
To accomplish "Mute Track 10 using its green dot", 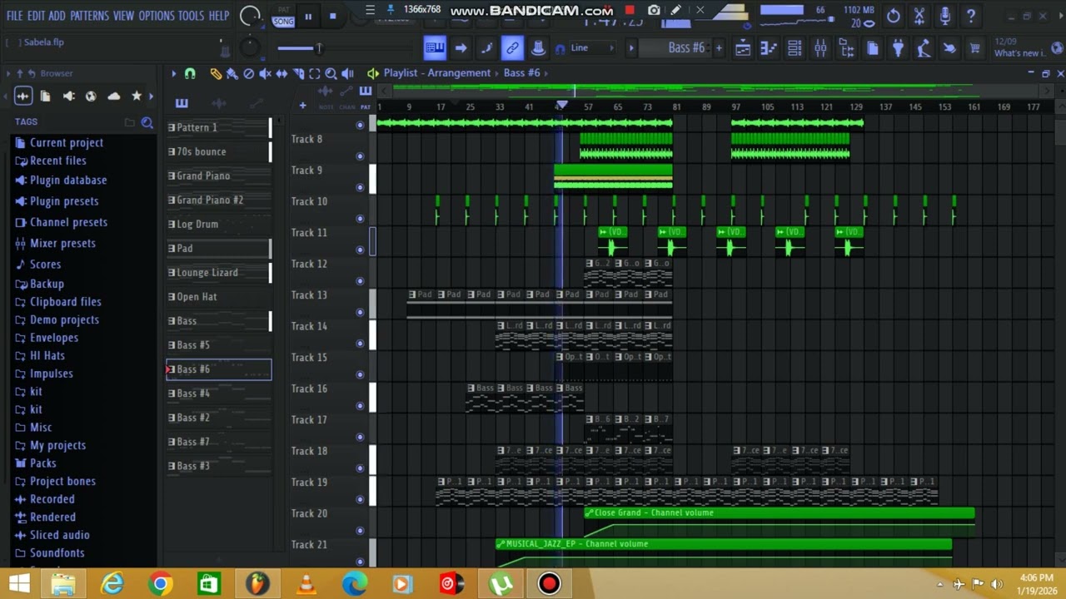I will (360, 219).
